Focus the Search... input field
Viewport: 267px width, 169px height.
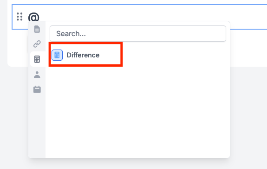point(138,33)
